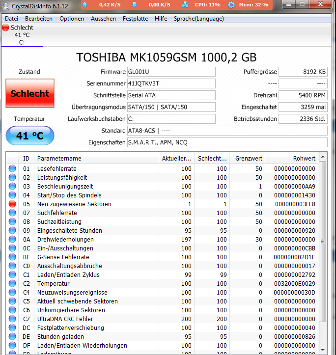Click the blue status icon for Festplattenverschiebung

pos(12,328)
